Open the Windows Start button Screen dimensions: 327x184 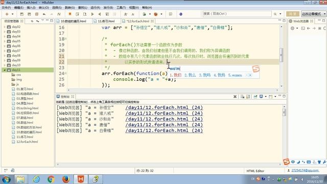[x=6, y=179]
